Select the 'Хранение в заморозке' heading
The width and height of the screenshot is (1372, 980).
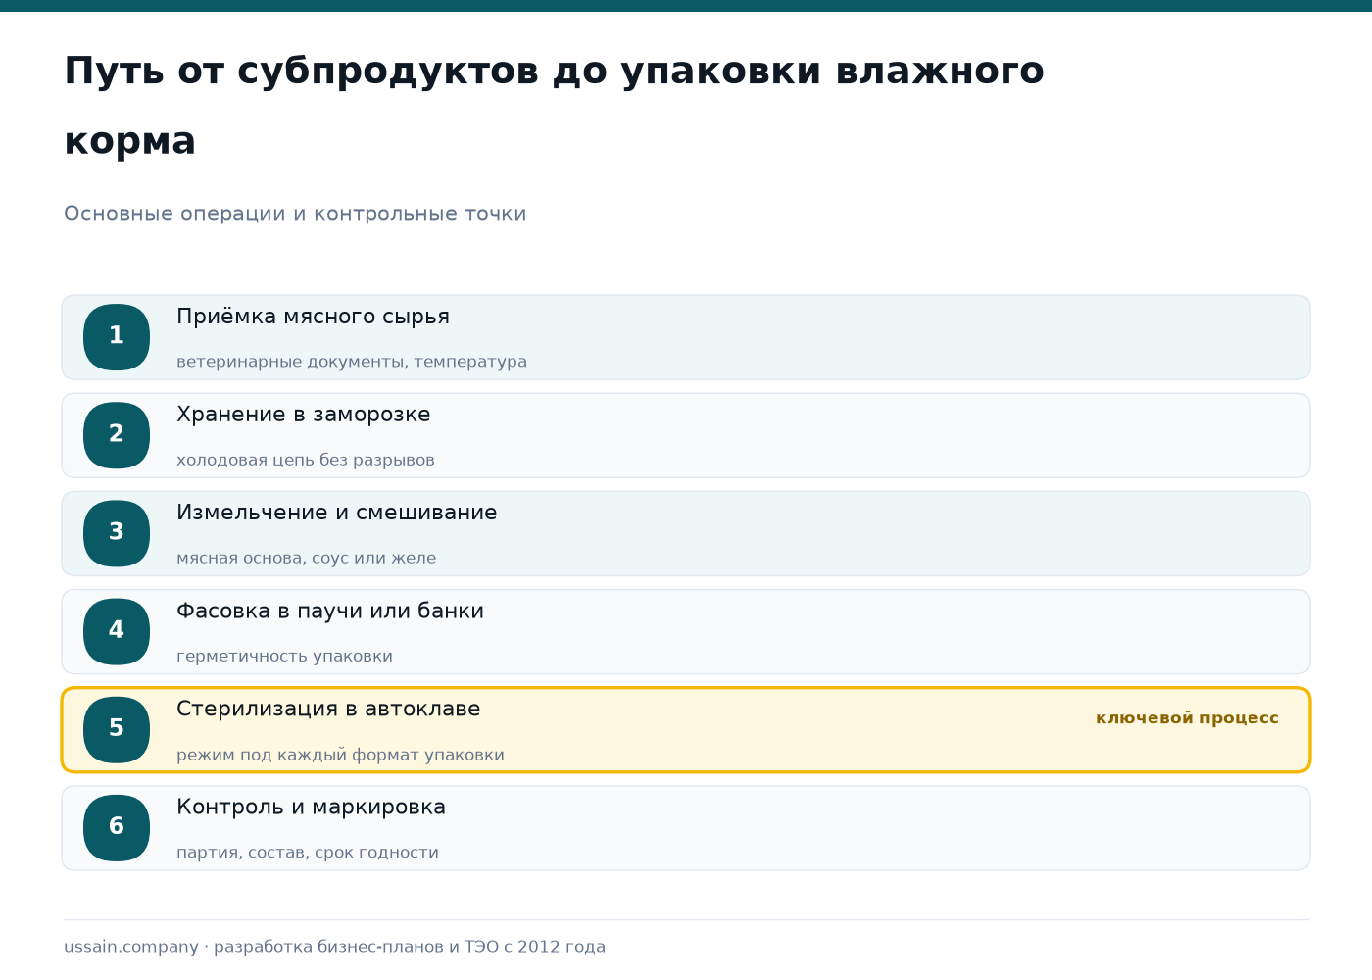(x=303, y=415)
